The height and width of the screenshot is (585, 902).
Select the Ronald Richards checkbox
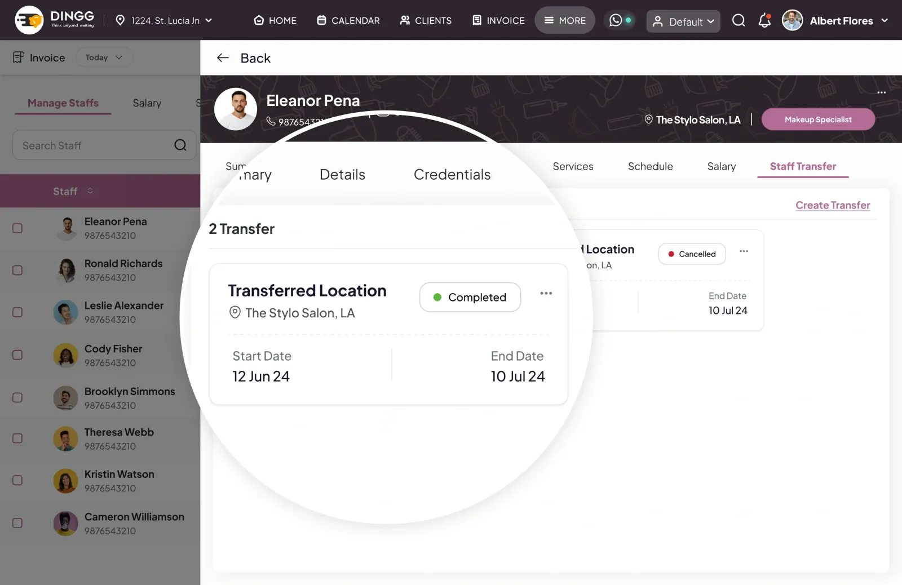(x=17, y=271)
